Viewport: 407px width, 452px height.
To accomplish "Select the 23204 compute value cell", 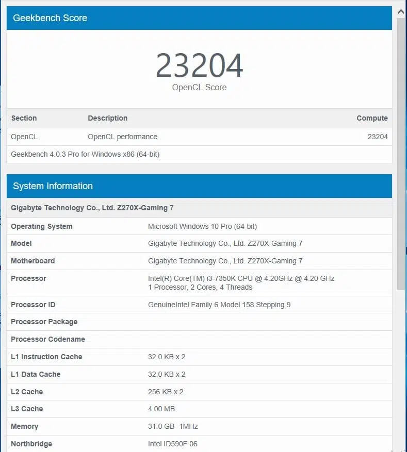I will click(378, 137).
